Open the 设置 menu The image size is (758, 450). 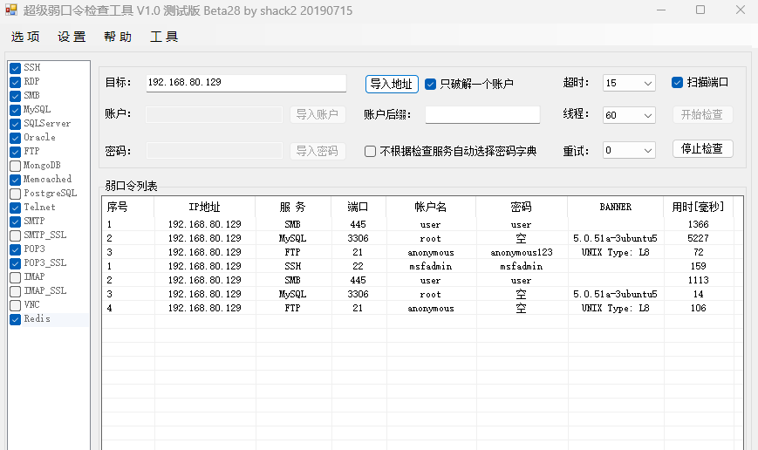pos(72,37)
